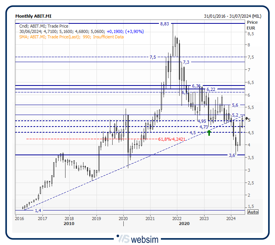Viewport: 275px width, 245px height.
Task: Click the 6,36 level label
Action: click(196, 86)
